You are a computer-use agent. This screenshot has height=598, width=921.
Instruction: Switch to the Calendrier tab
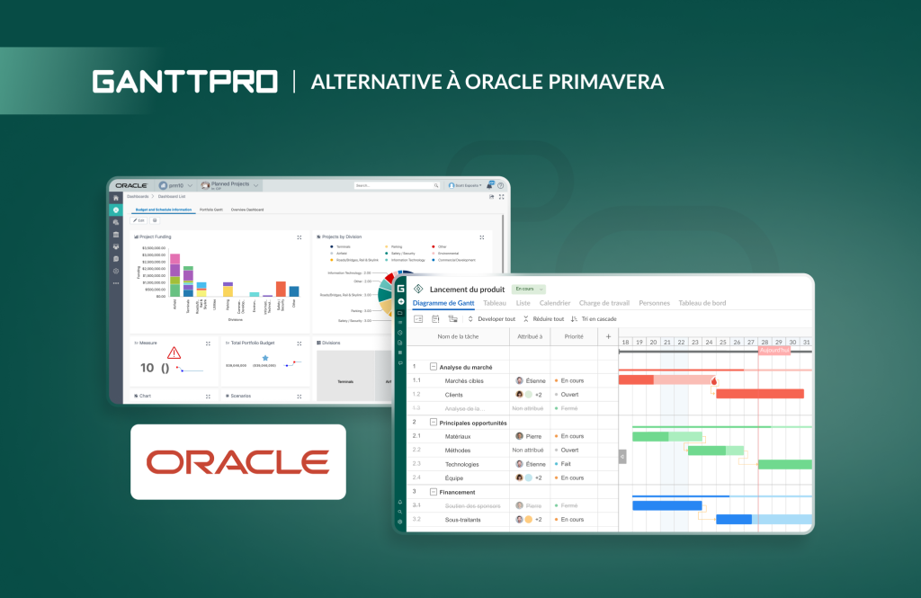pyautogui.click(x=554, y=303)
